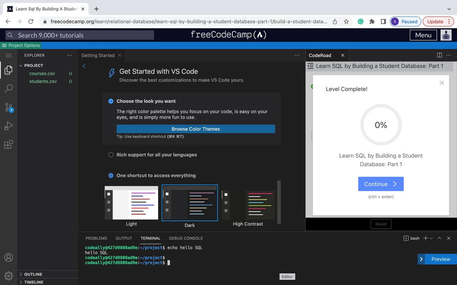Open the Run and Debug view
Viewport: 457px width, 285px height.
tap(9, 126)
